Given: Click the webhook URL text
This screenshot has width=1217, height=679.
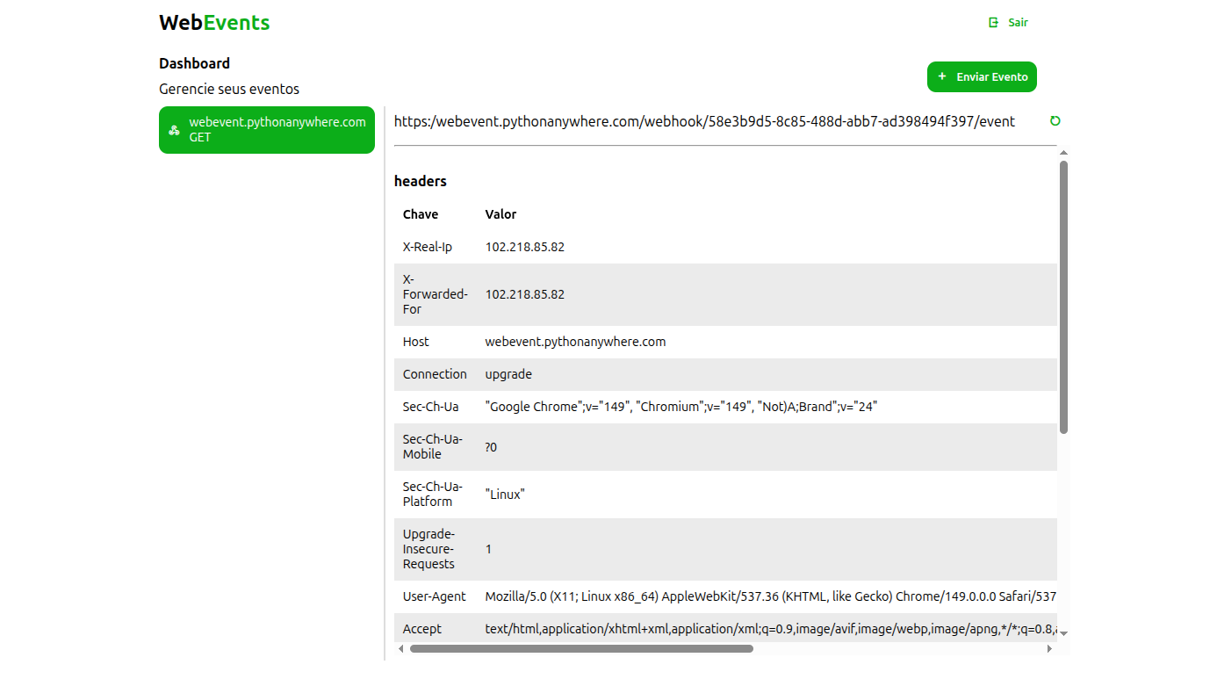Looking at the screenshot, I should coord(704,121).
